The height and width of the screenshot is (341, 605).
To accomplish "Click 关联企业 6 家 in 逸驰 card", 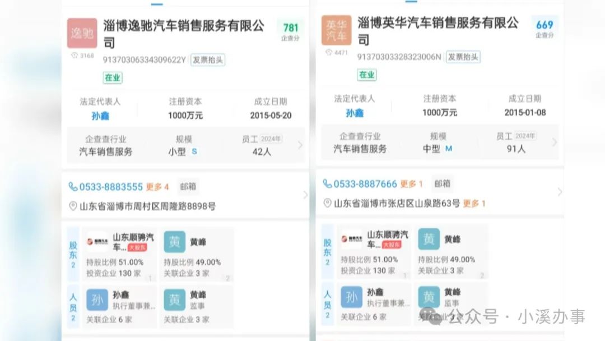I will tap(109, 320).
